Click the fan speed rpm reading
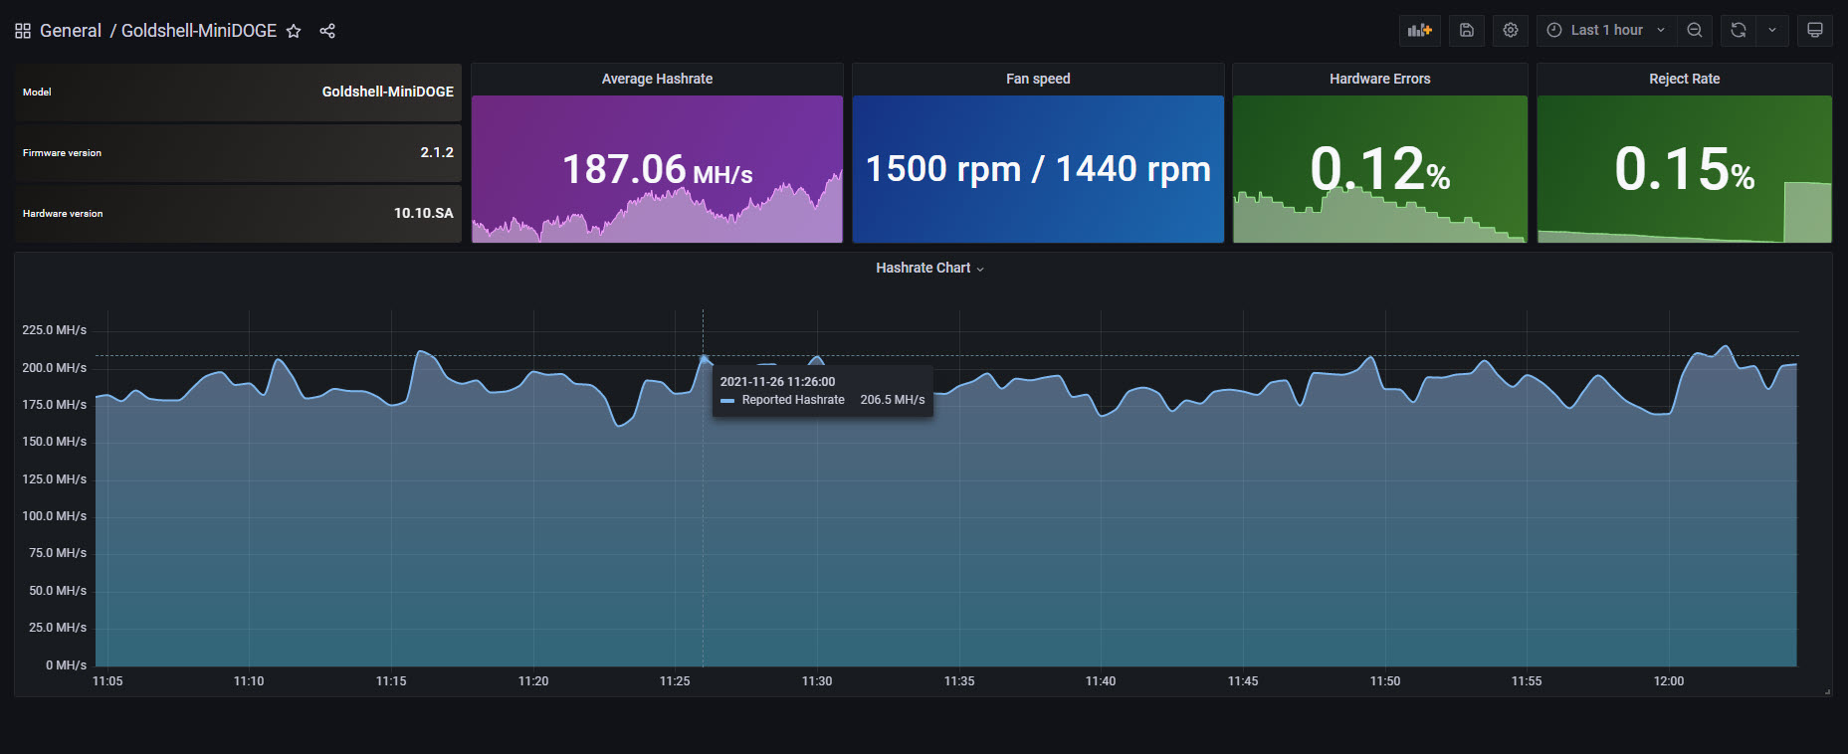The height and width of the screenshot is (754, 1848). [x=1038, y=169]
